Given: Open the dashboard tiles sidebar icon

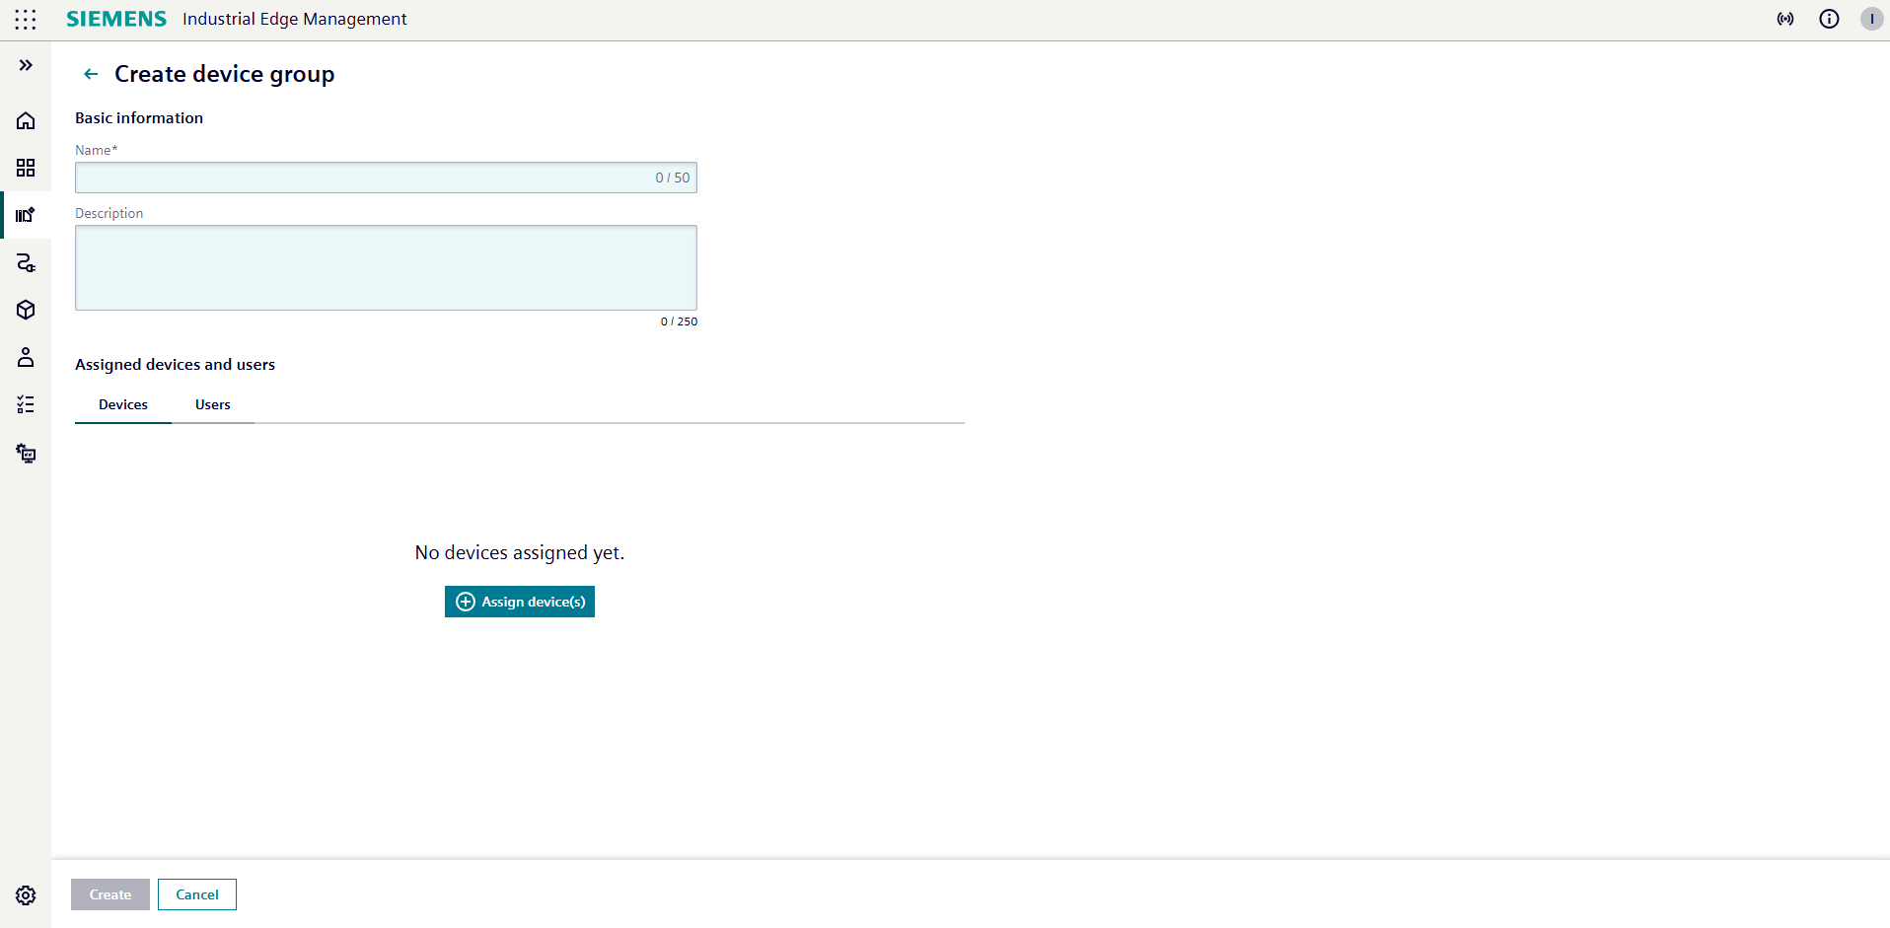Looking at the screenshot, I should click(x=26, y=168).
